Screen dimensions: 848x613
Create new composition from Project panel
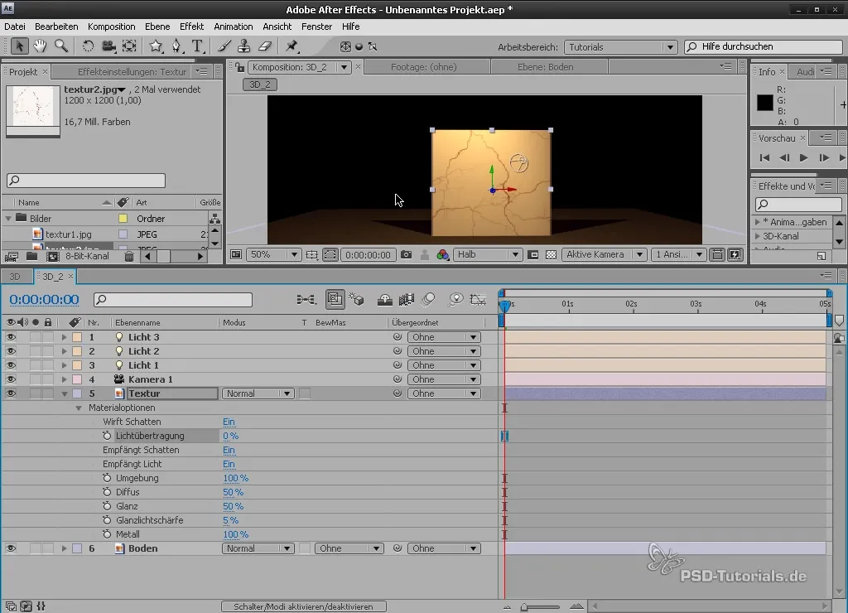[52, 257]
